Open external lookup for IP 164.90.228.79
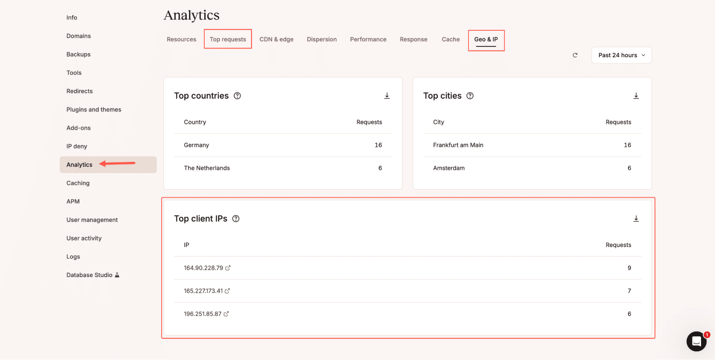Screen dimensions: 715x360 [x=229, y=267]
